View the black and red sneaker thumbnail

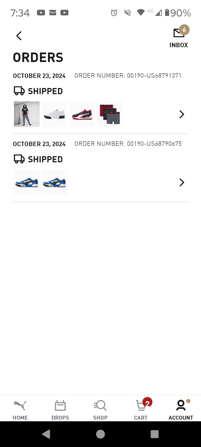click(x=82, y=114)
